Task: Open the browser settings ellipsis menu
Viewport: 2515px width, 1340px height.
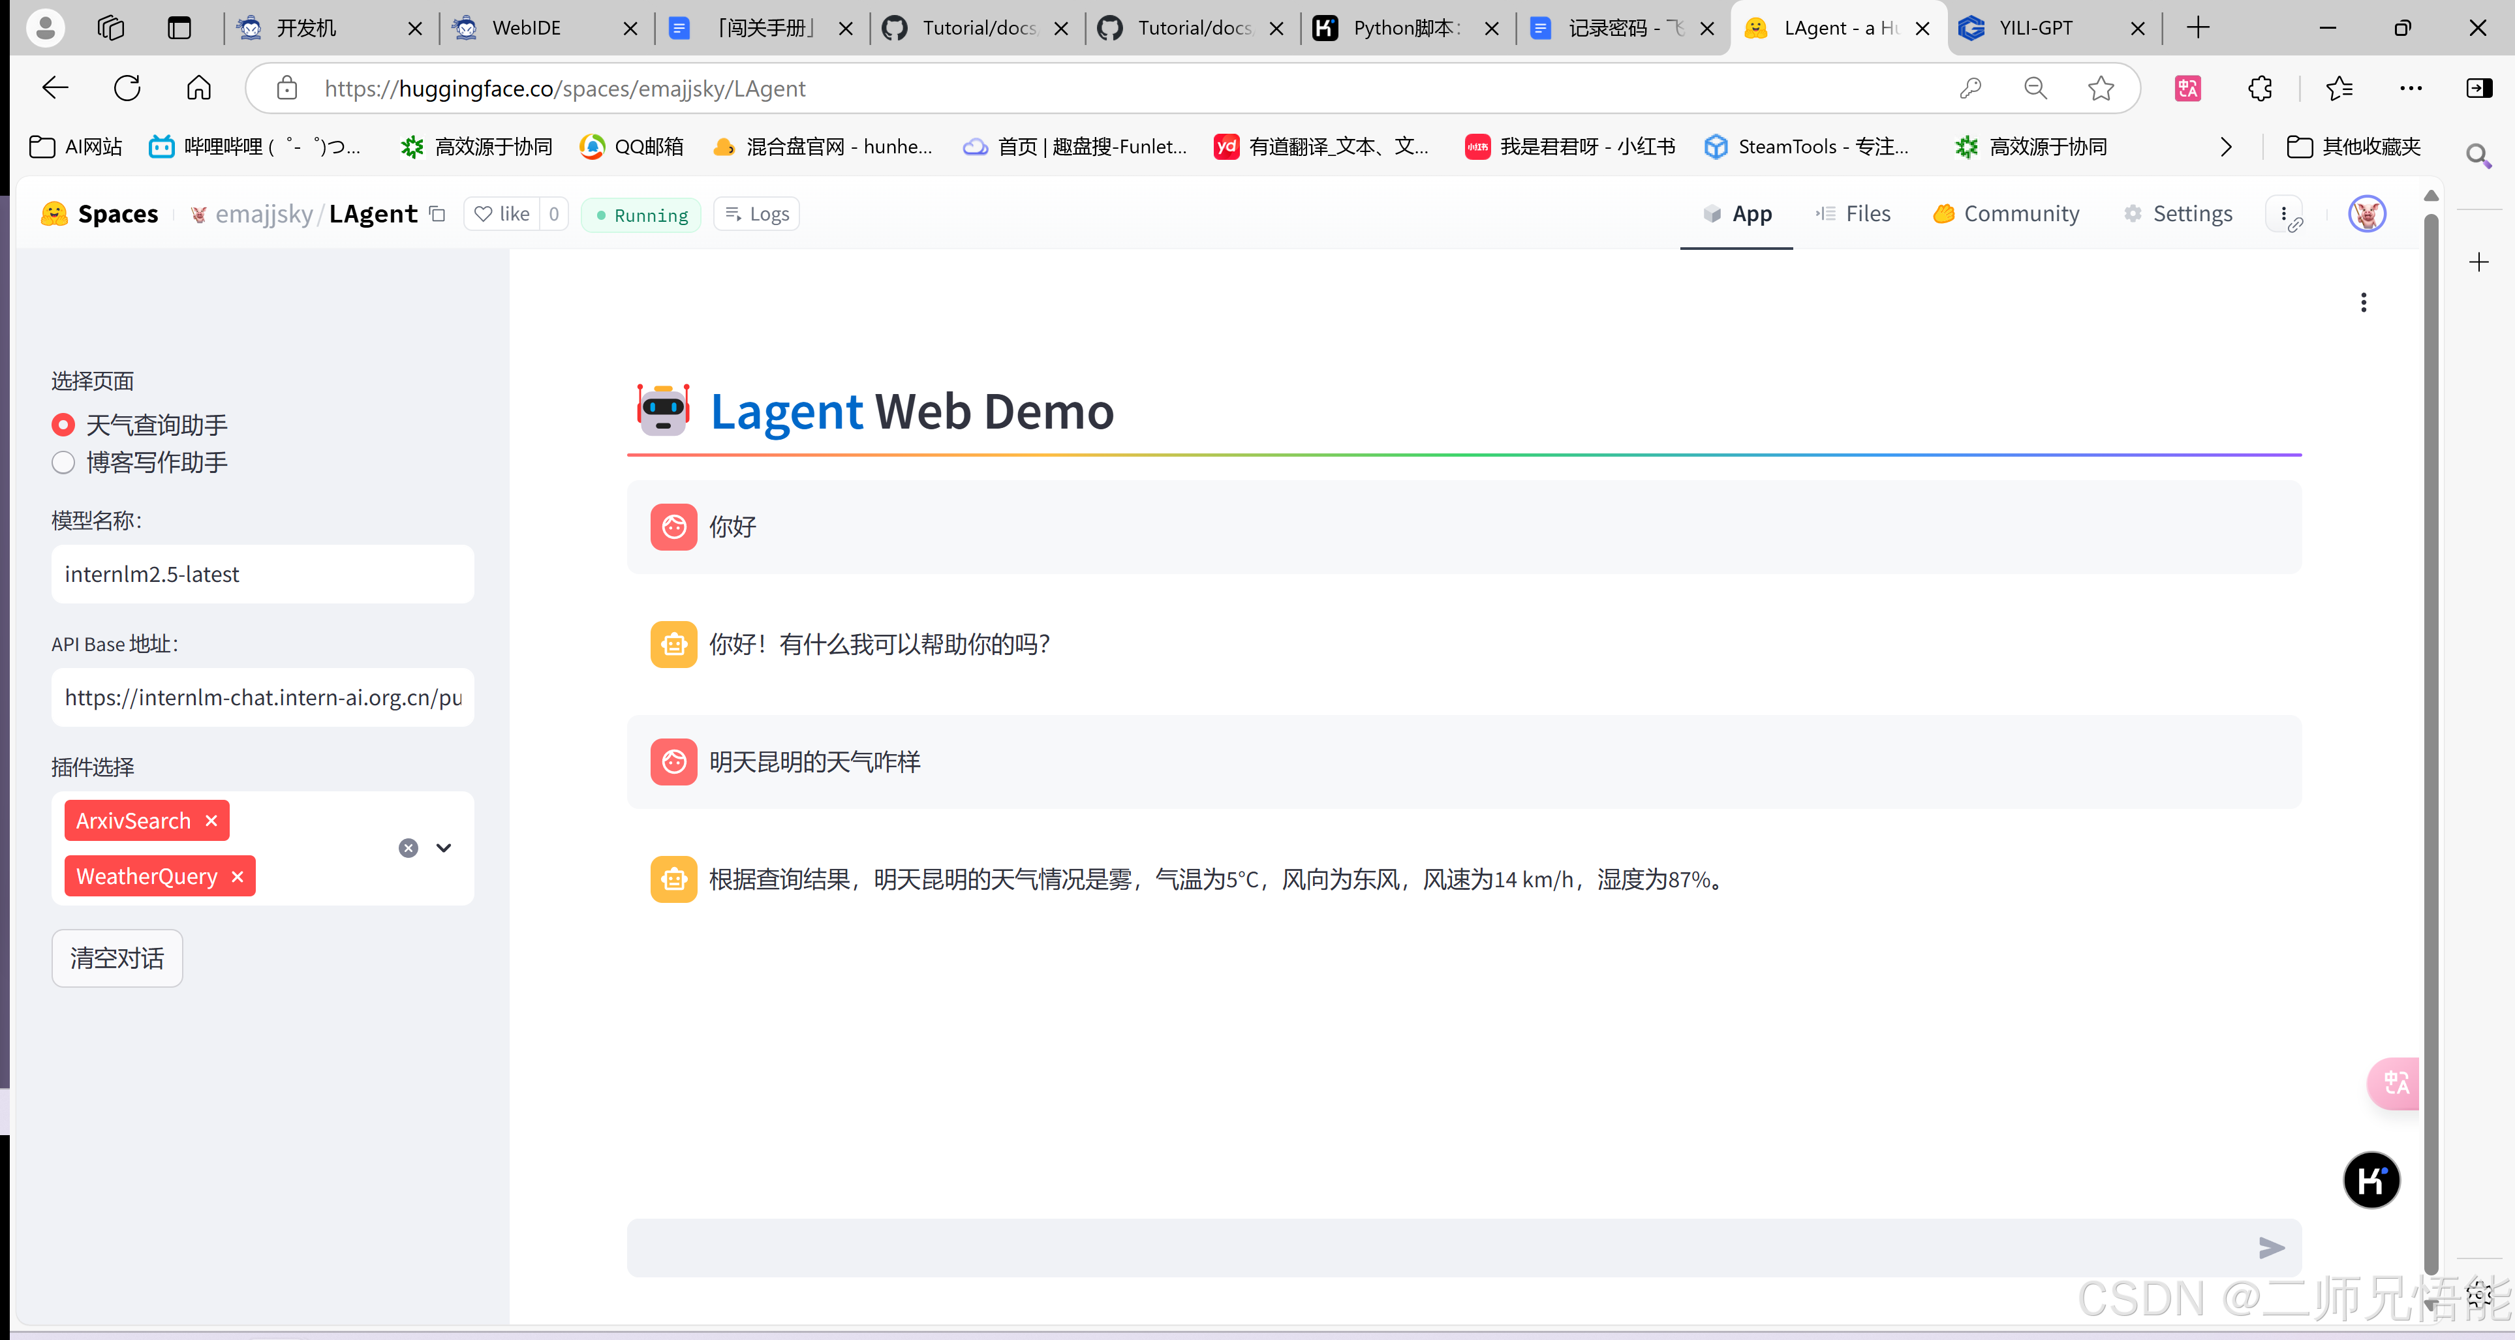Action: click(x=2411, y=88)
